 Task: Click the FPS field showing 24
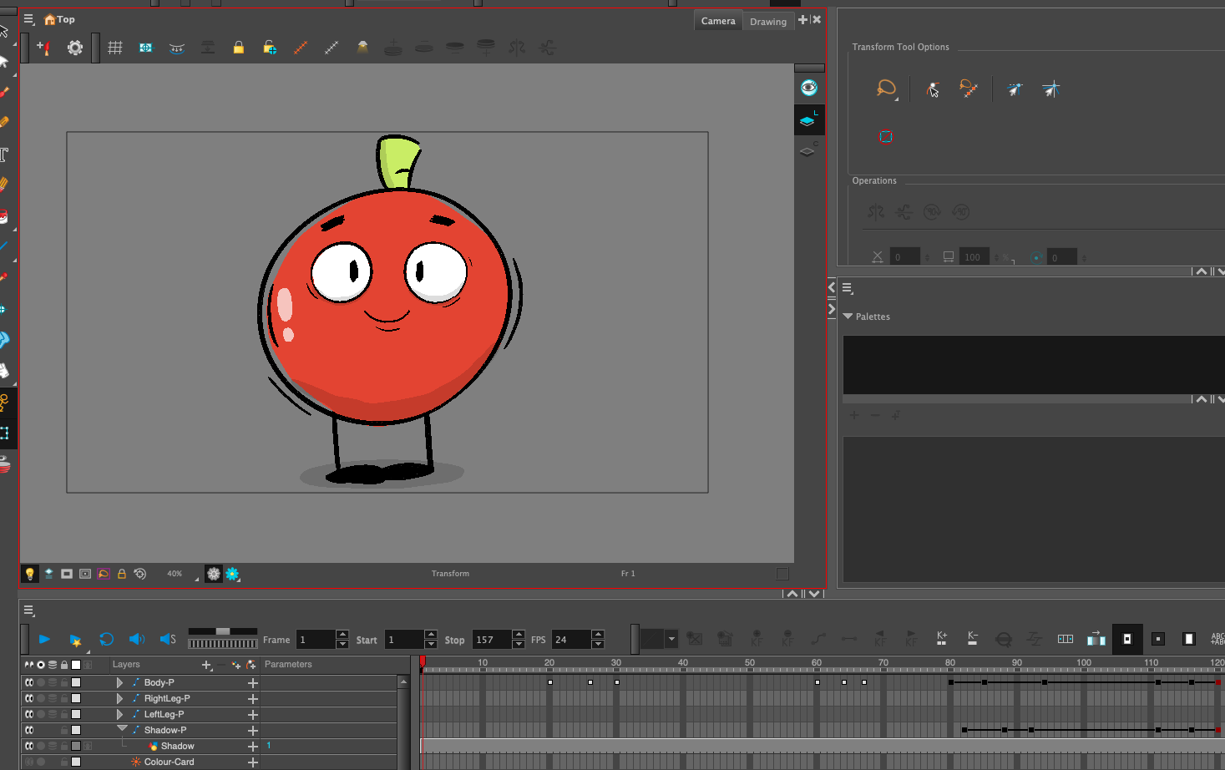click(x=572, y=640)
